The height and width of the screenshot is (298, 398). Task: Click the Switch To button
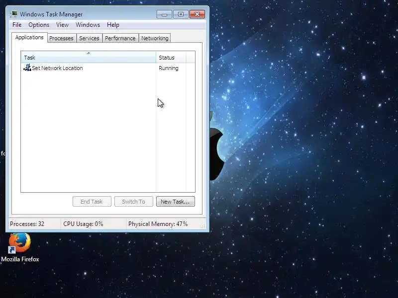tap(134, 202)
